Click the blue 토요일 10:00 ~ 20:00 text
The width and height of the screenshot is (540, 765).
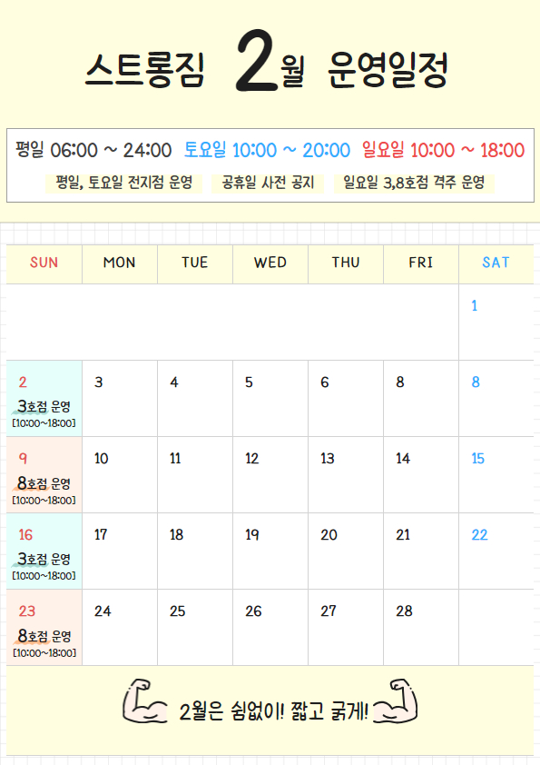267,150
